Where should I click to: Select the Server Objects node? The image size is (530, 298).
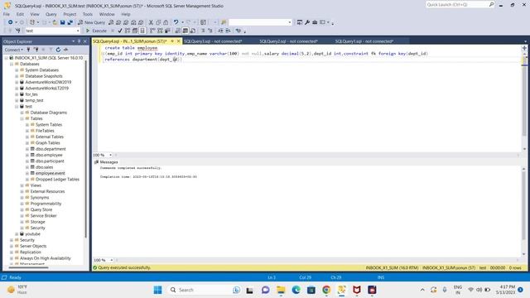[x=33, y=247]
